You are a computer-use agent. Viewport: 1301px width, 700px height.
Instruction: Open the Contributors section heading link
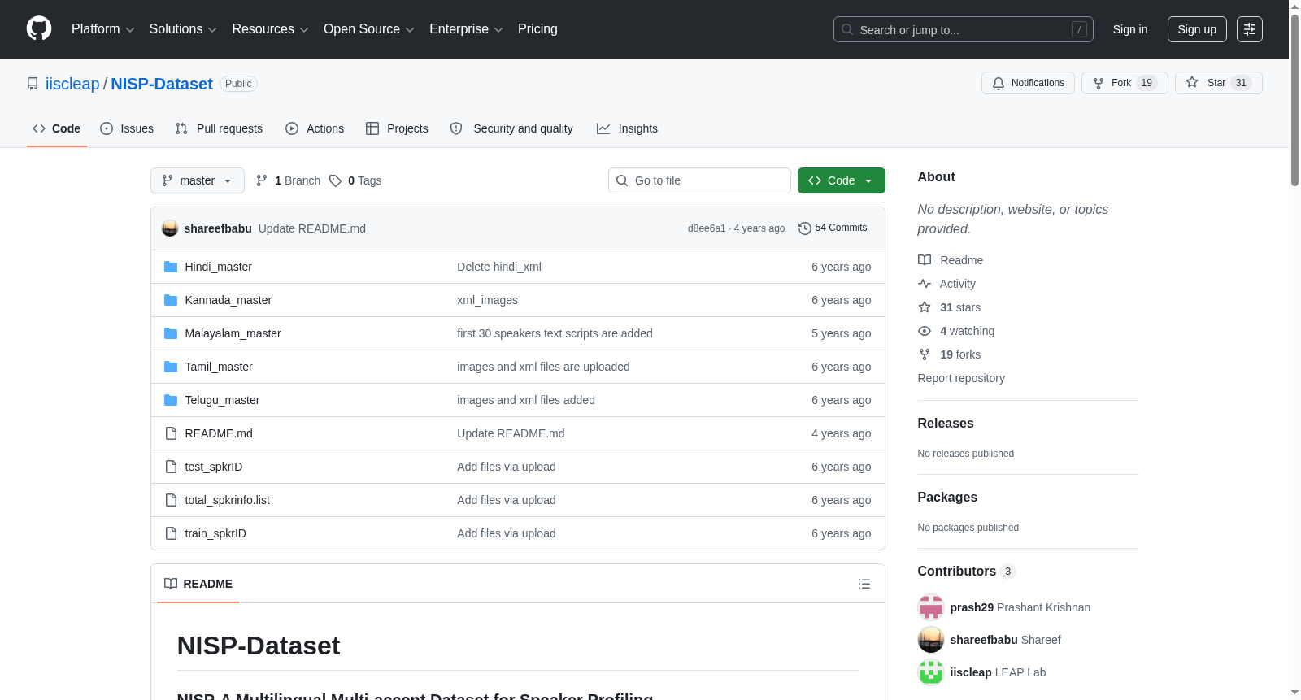point(967,572)
